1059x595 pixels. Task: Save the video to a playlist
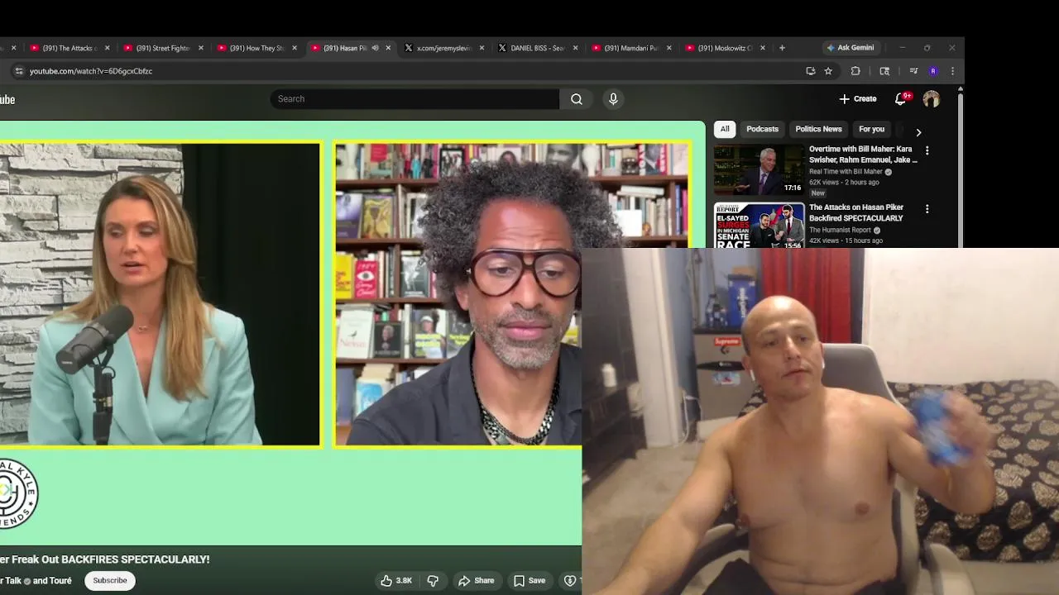coord(529,581)
